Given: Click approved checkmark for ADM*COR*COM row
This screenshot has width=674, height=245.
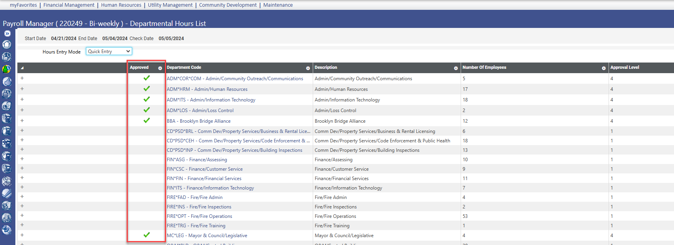Looking at the screenshot, I should [x=147, y=78].
